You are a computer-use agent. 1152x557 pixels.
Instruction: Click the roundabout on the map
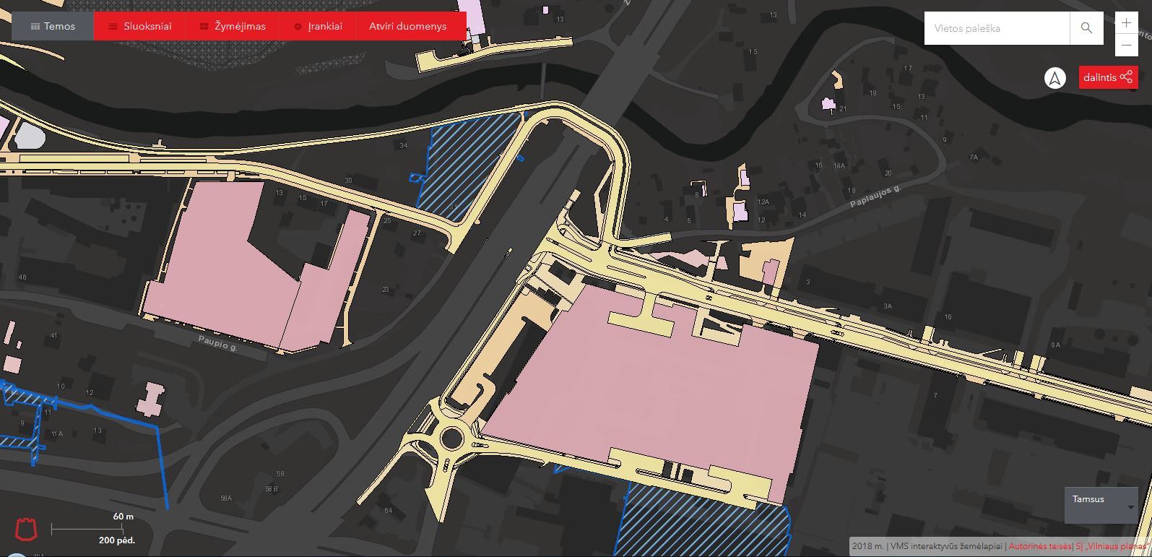click(452, 437)
